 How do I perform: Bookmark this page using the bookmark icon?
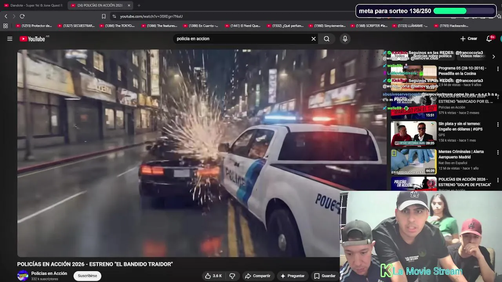pos(104,16)
